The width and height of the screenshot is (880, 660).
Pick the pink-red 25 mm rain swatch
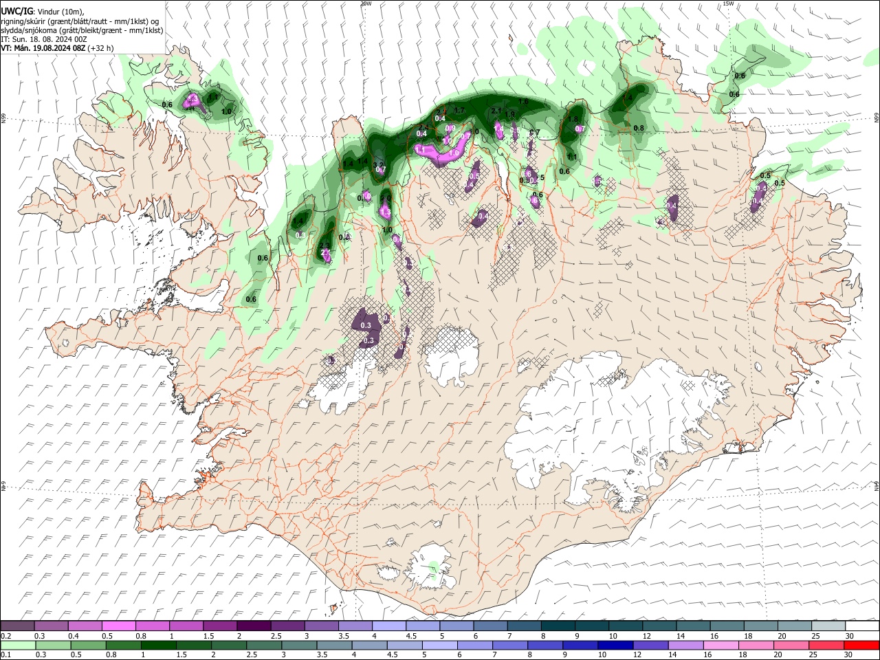(x=826, y=646)
